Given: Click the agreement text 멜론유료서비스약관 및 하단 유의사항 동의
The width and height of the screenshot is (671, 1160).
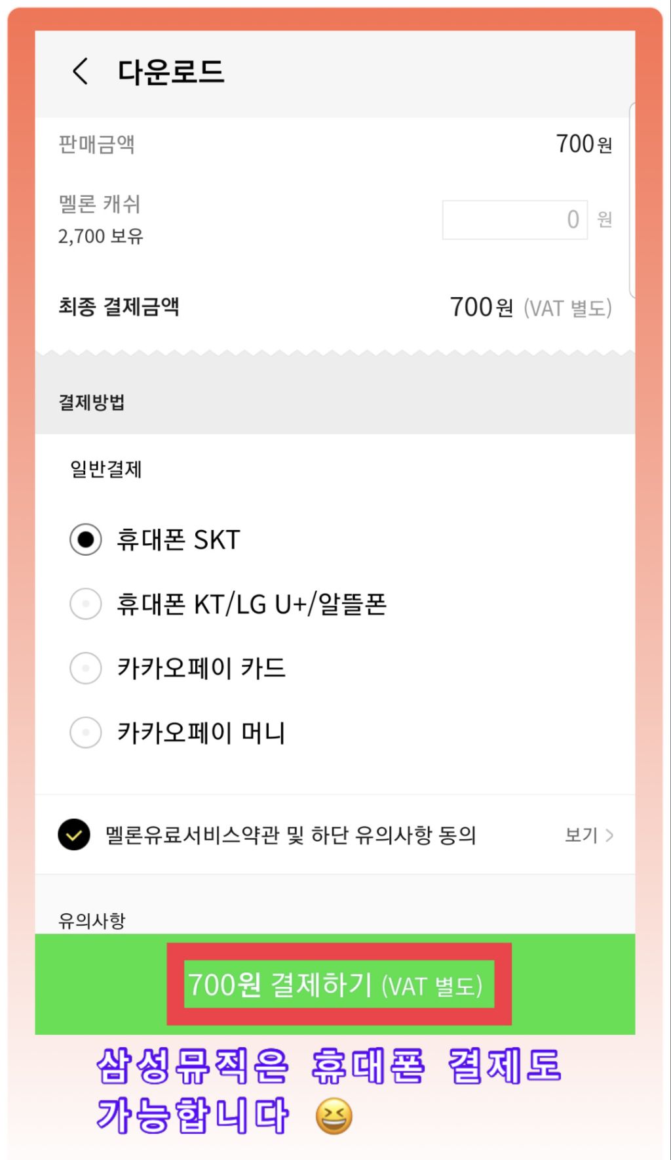Looking at the screenshot, I should click(290, 835).
